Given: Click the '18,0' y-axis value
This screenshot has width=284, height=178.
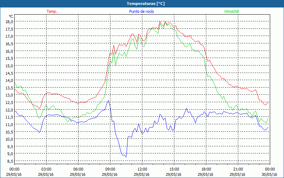Looking at the screenshot, I should (x=9, y=21).
